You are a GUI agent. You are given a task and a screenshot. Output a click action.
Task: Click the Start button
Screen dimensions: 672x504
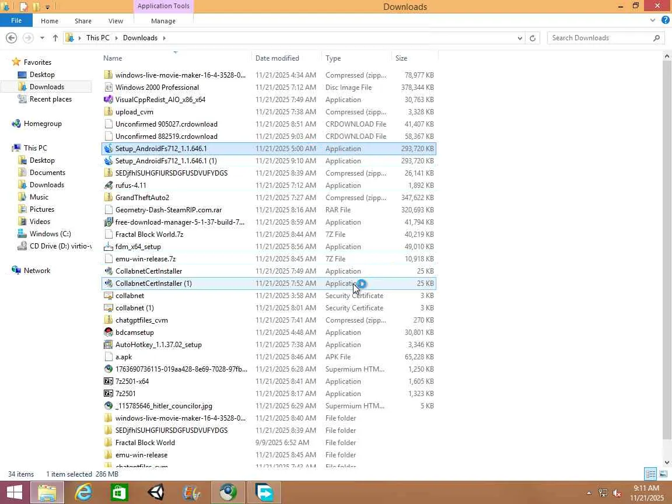coord(14,492)
